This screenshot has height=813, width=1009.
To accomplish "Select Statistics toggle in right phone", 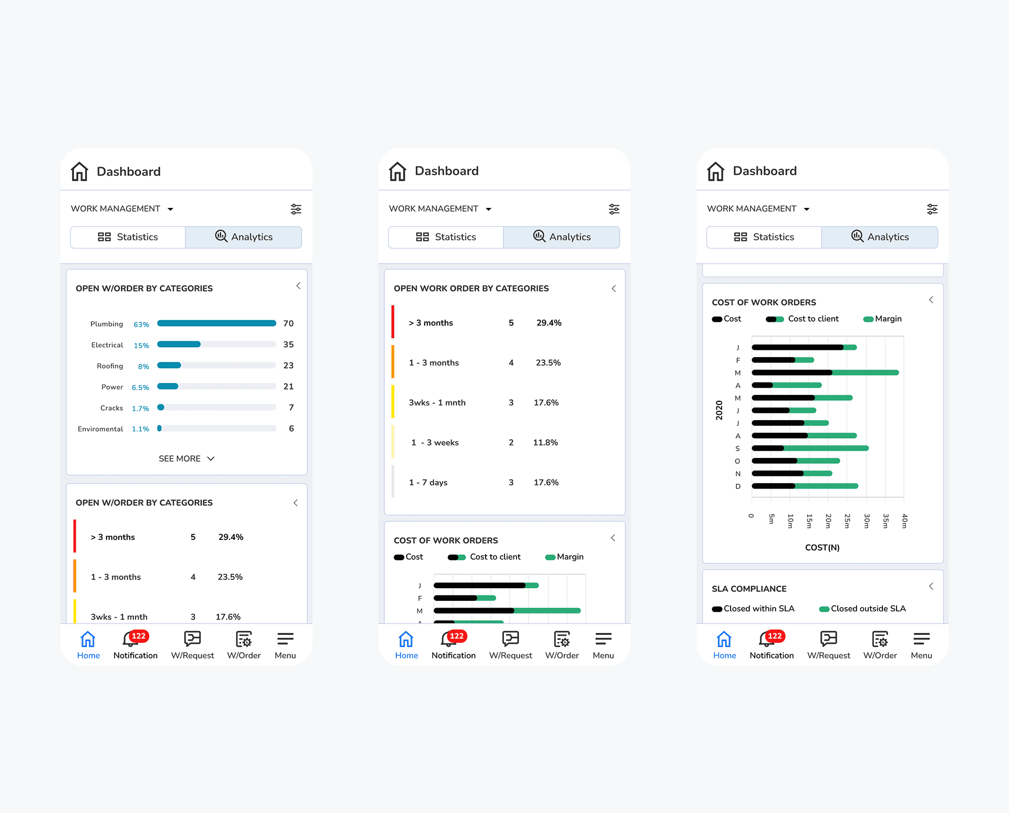I will pos(764,237).
